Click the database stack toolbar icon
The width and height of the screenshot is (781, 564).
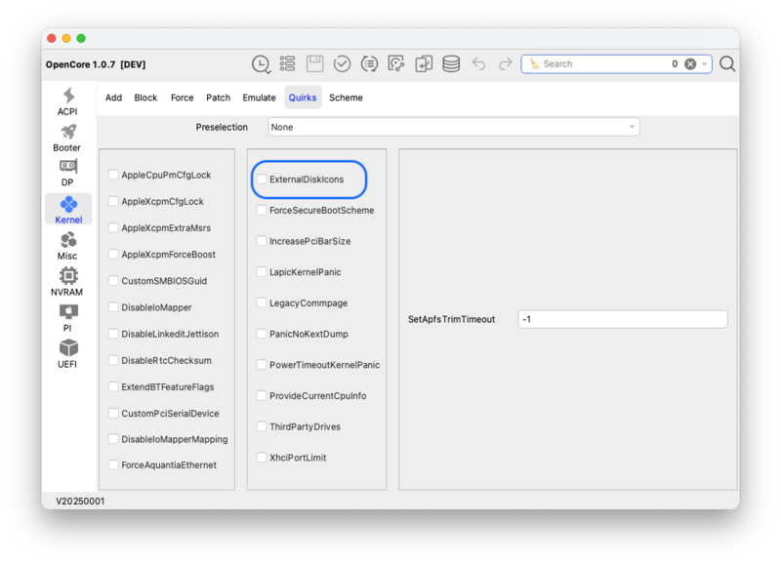point(451,64)
